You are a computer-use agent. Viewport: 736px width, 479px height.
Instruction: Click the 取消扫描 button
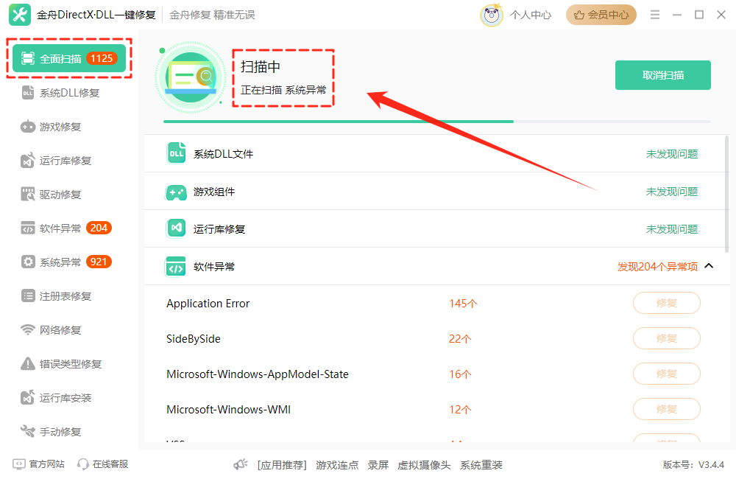tap(663, 75)
